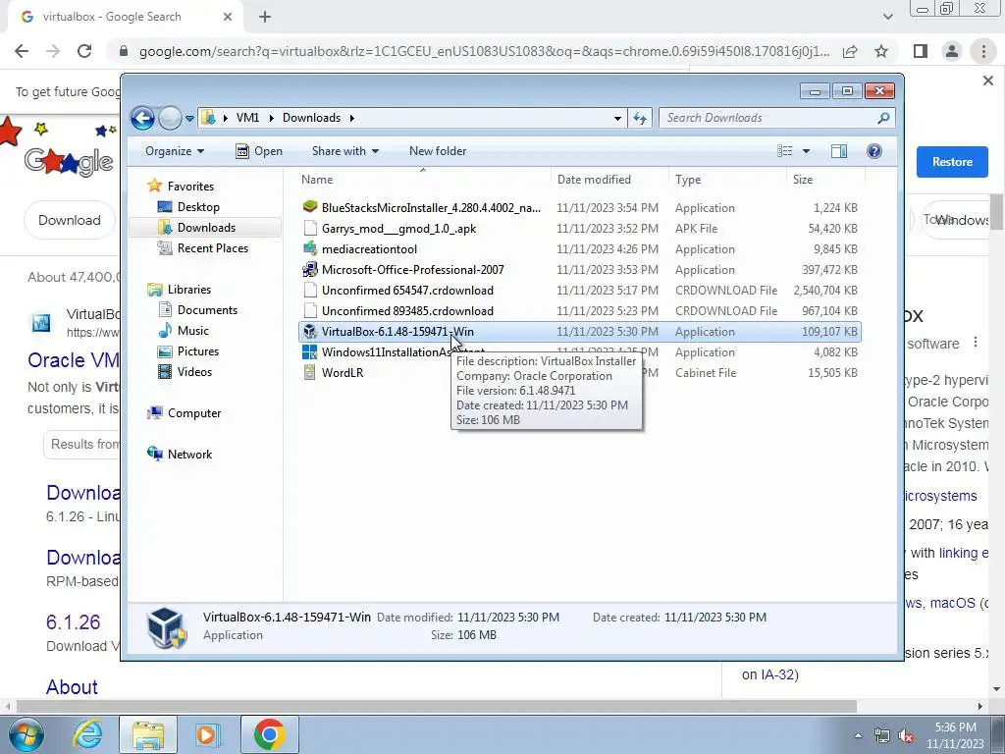Open the address bar history dropdown arrow
This screenshot has width=1005, height=754.
pos(617,119)
